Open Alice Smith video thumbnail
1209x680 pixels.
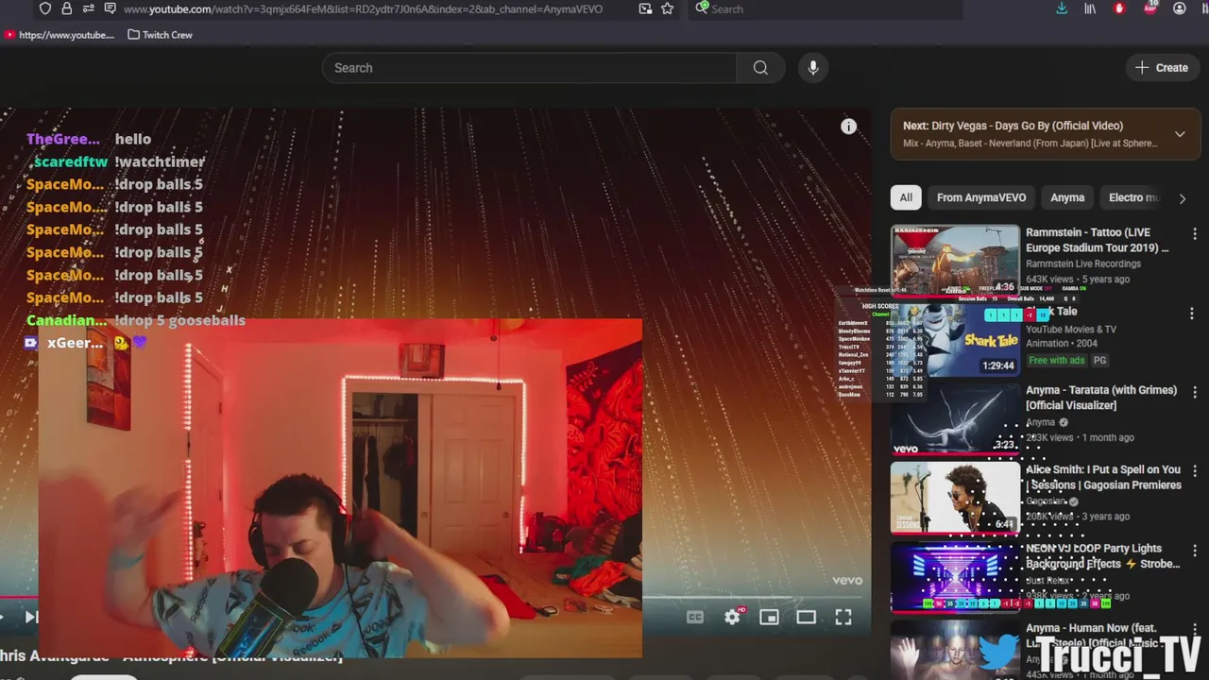955,498
